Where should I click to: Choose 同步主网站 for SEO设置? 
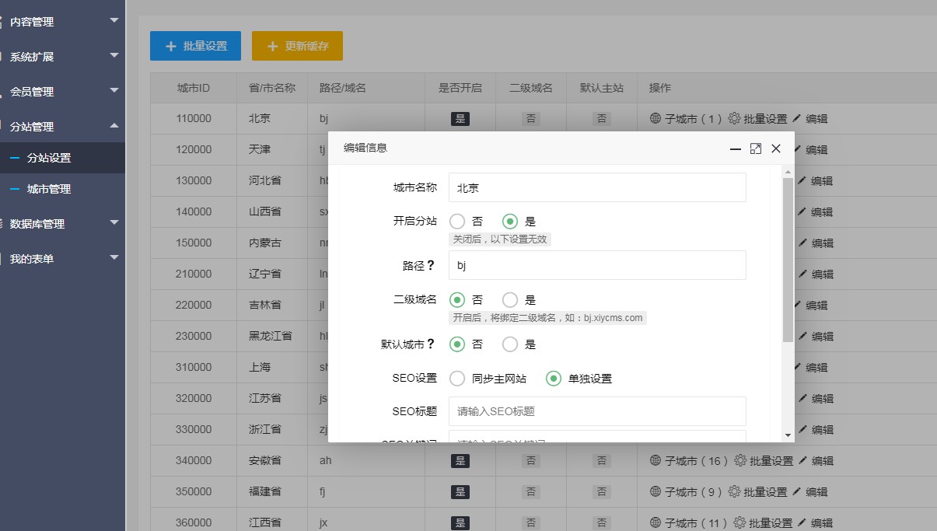[x=457, y=379]
